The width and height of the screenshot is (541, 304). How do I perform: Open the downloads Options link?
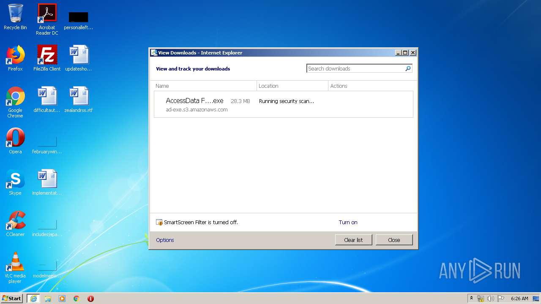(x=165, y=240)
